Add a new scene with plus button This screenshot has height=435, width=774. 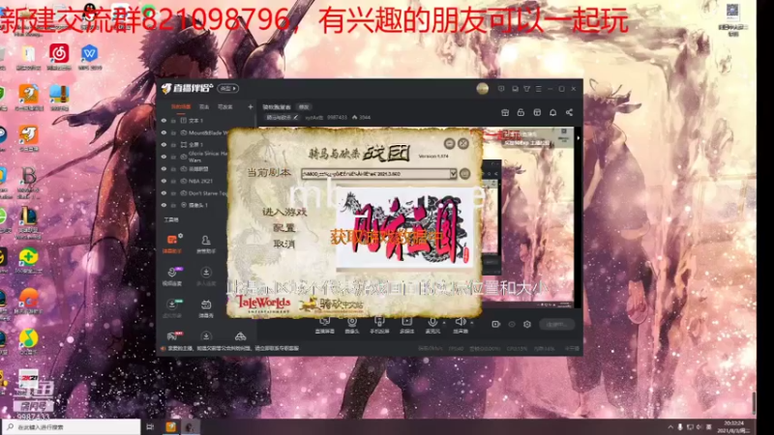pyautogui.click(x=251, y=107)
